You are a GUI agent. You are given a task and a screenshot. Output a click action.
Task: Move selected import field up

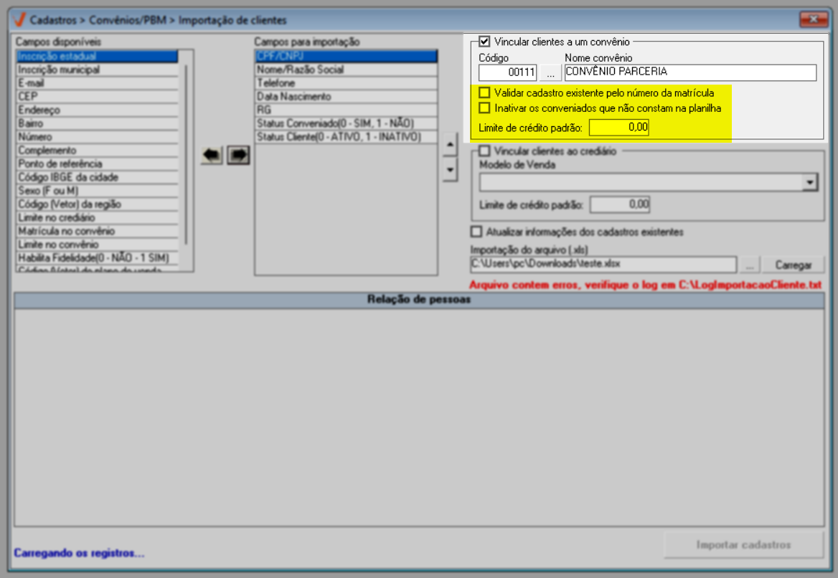(x=450, y=145)
